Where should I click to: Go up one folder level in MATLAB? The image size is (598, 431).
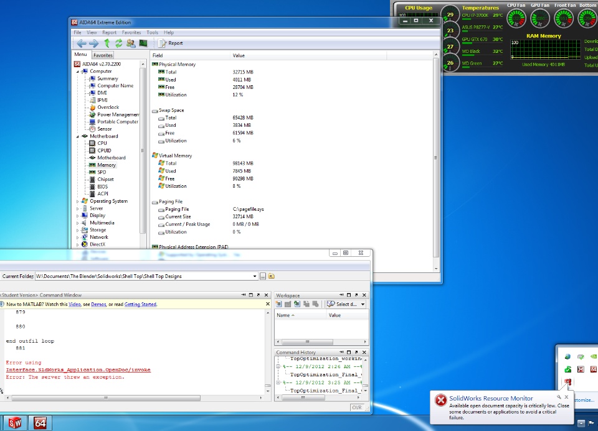tap(272, 276)
